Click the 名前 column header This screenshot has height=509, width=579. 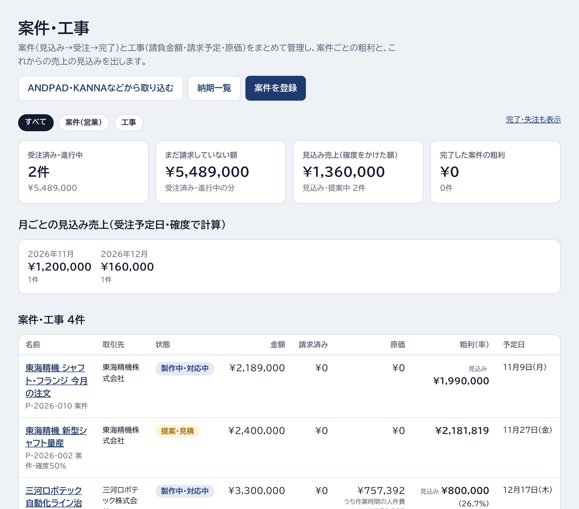33,345
